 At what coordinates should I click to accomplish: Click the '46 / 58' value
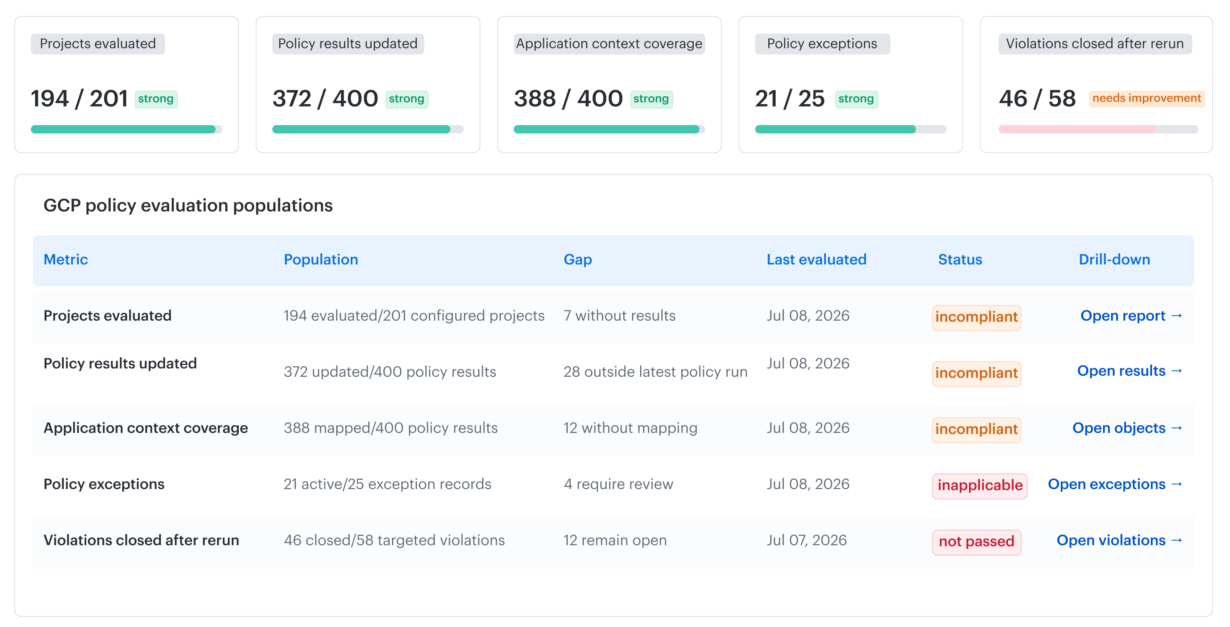[x=1037, y=99]
